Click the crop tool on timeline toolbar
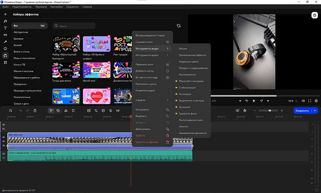This screenshot has width=321, height=193. [x=96, y=110]
